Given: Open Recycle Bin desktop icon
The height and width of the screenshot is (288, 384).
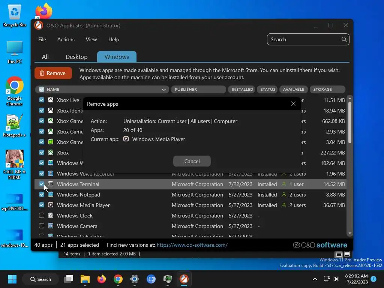Looking at the screenshot, I should tap(15, 15).
